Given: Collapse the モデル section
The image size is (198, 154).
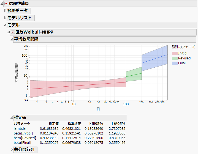Looking at the screenshot, I should tap(5, 25).
